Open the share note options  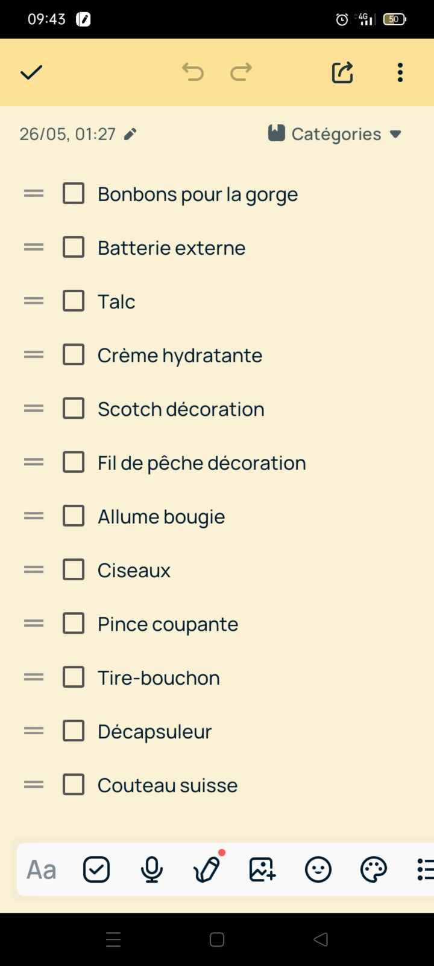(342, 72)
